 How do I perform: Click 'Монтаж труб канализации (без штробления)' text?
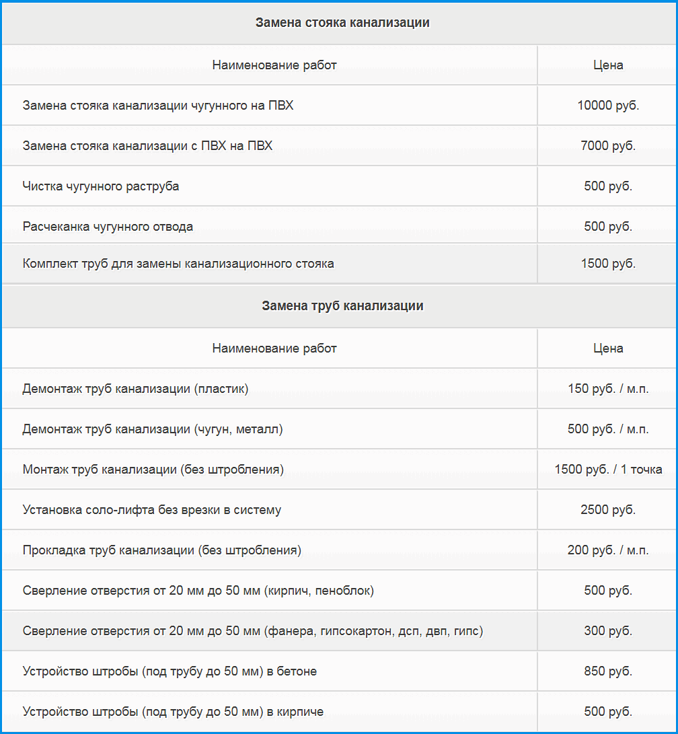tap(153, 470)
